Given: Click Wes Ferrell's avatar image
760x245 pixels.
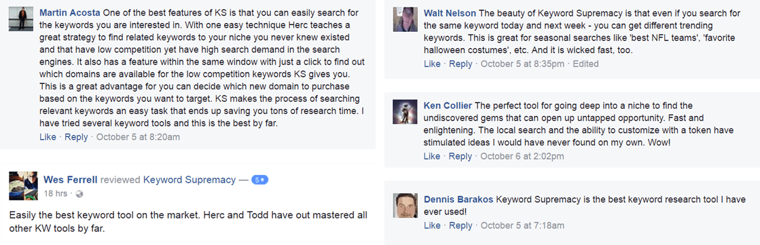Looking at the screenshot, I should (x=23, y=186).
